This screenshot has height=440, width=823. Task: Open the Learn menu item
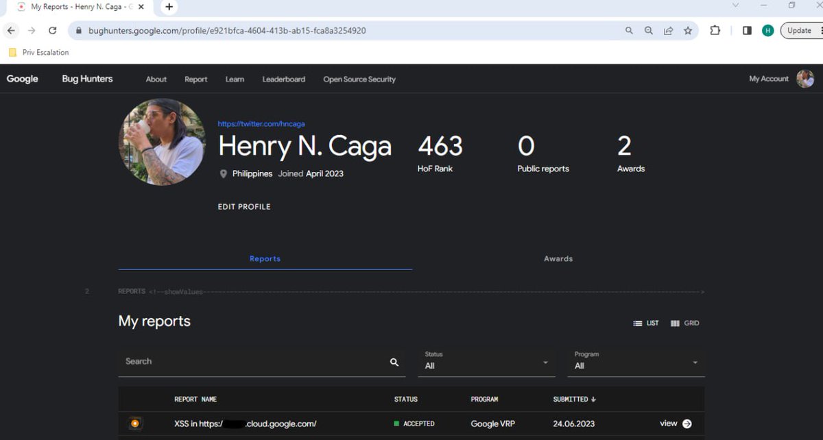click(235, 80)
